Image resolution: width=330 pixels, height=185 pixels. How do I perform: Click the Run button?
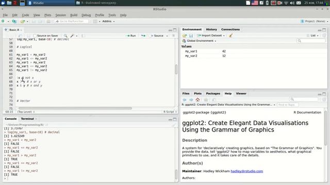click(x=130, y=35)
